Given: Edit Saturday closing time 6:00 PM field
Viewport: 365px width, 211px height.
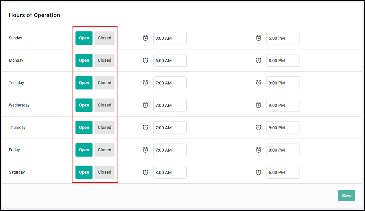Looking at the screenshot, I should click(283, 172).
